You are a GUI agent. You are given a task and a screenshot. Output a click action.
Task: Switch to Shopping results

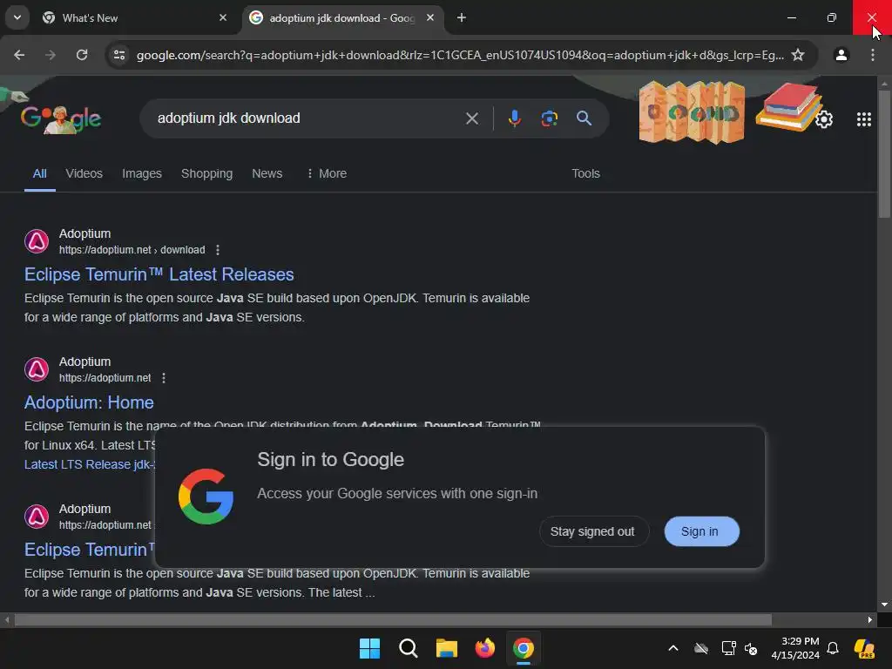206,173
